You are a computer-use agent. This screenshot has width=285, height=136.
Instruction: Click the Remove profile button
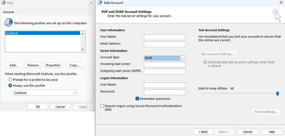[x=33, y=65]
